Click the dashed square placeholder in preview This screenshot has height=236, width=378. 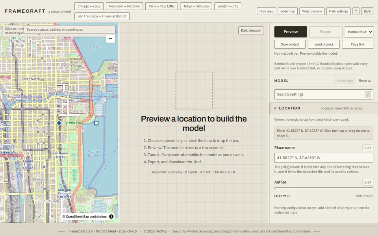pyautogui.click(x=194, y=90)
